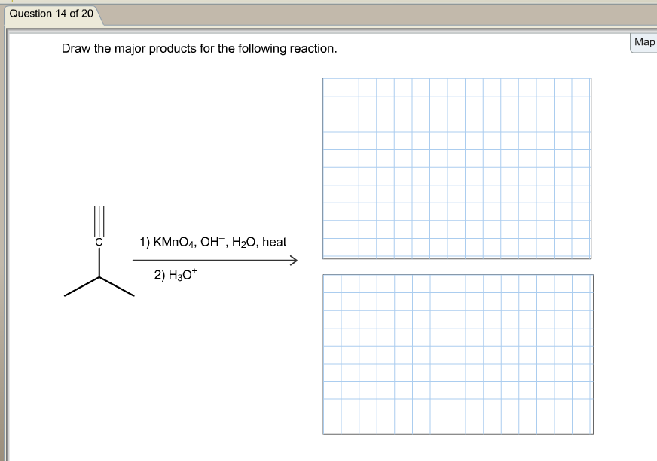Click the upper canvas border
657x461 pixels.
point(457,78)
